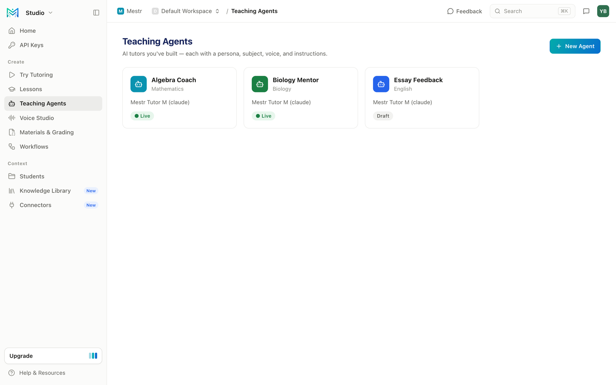This screenshot has height=385, width=616.
Task: Click the Connectors plug icon
Action: point(12,205)
